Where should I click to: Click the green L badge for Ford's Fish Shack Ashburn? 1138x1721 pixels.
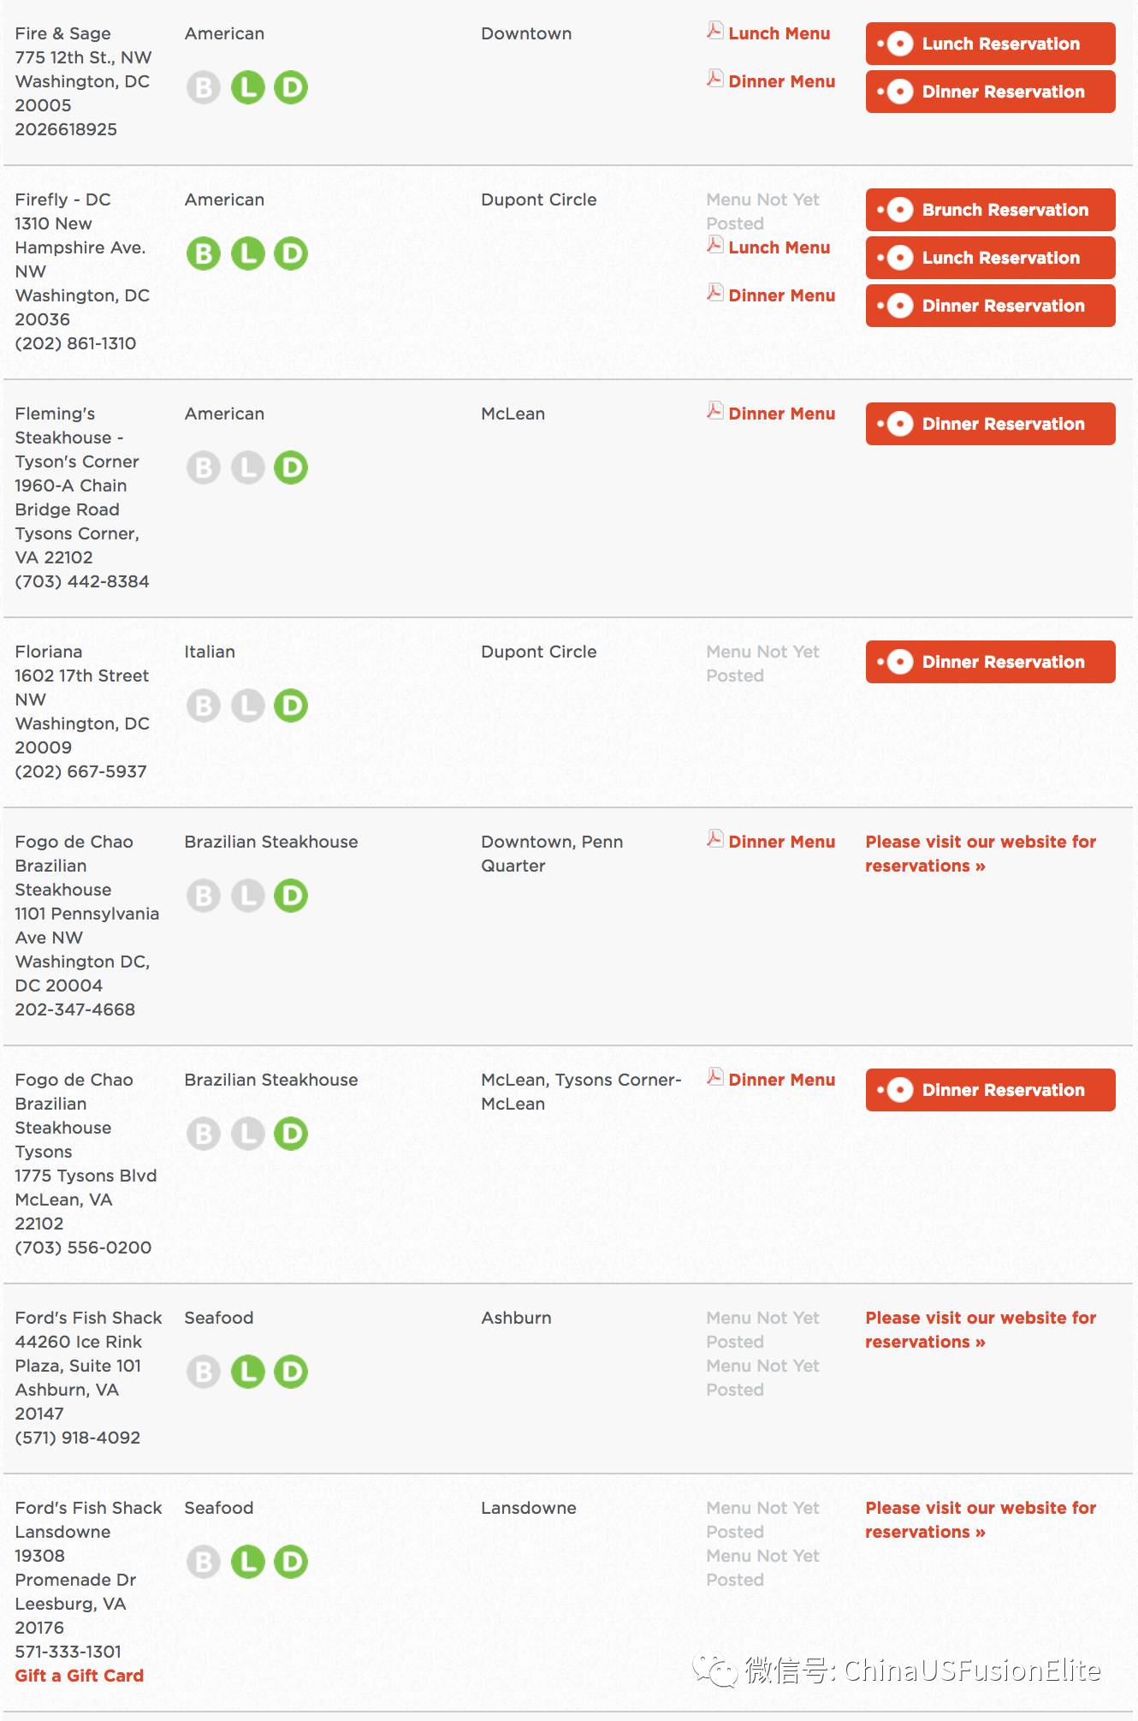(x=248, y=1372)
